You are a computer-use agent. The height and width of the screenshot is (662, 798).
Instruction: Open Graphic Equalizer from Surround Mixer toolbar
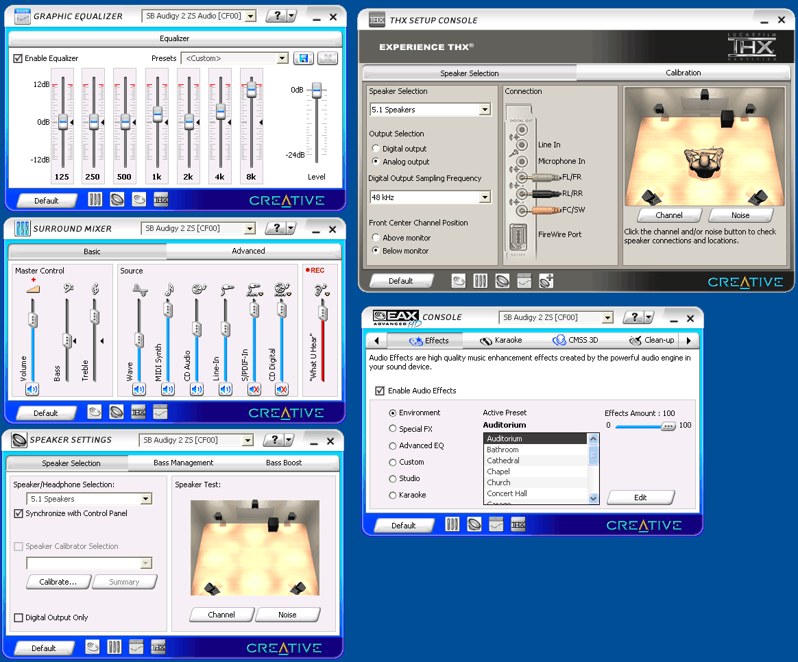coord(160,412)
